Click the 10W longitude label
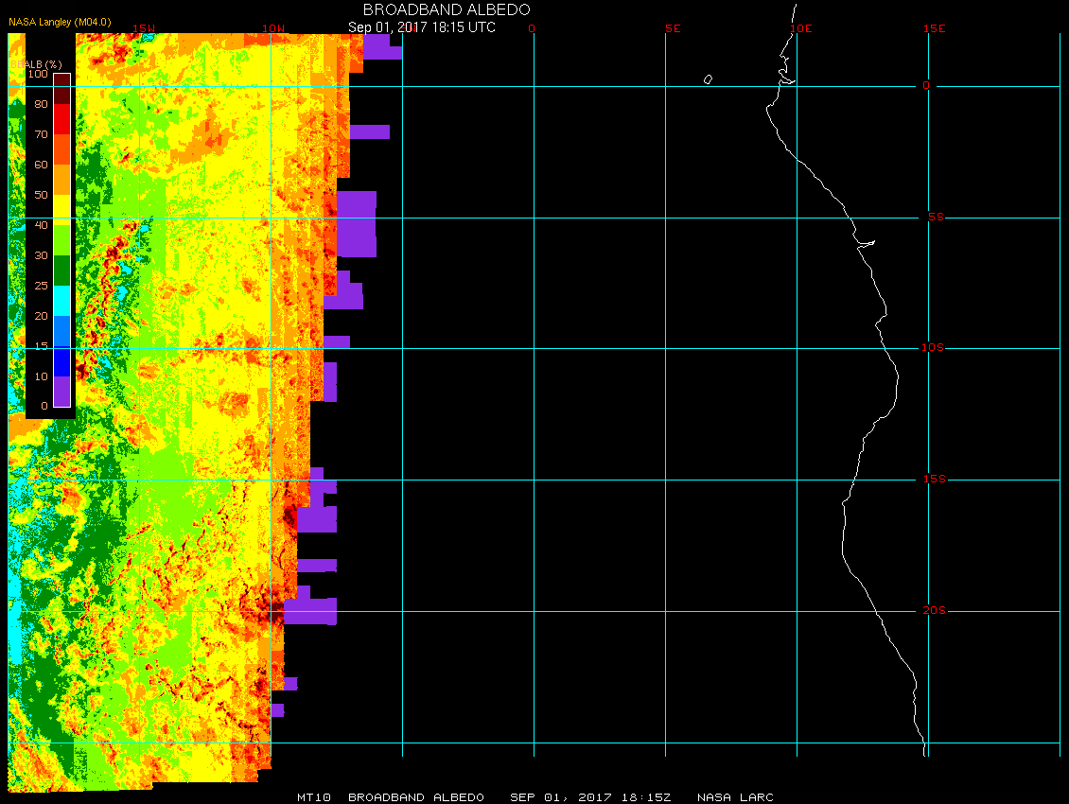The width and height of the screenshot is (1069, 804). pos(273,28)
